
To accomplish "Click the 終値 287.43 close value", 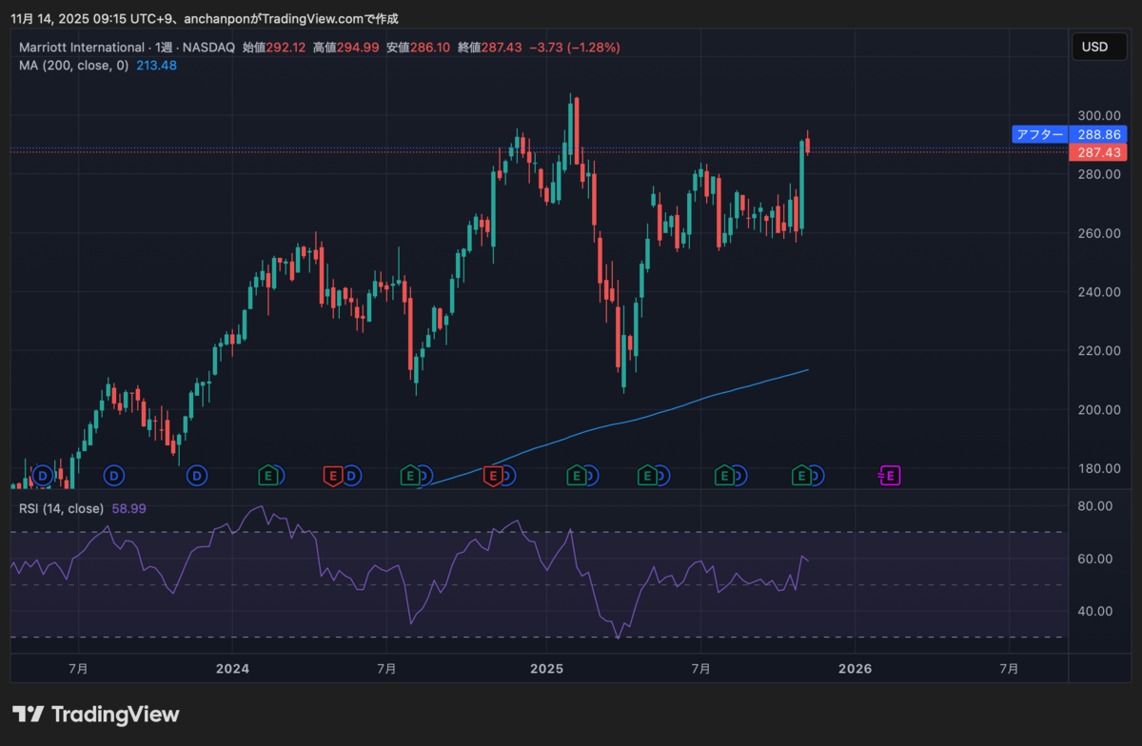I will point(490,47).
